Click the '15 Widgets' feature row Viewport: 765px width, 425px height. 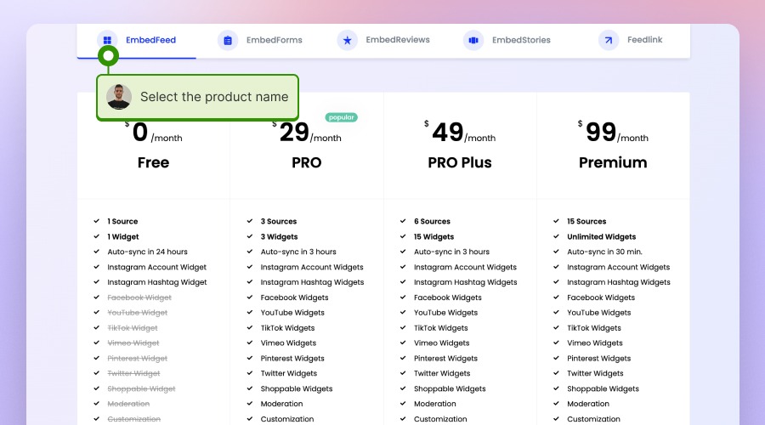428,236
